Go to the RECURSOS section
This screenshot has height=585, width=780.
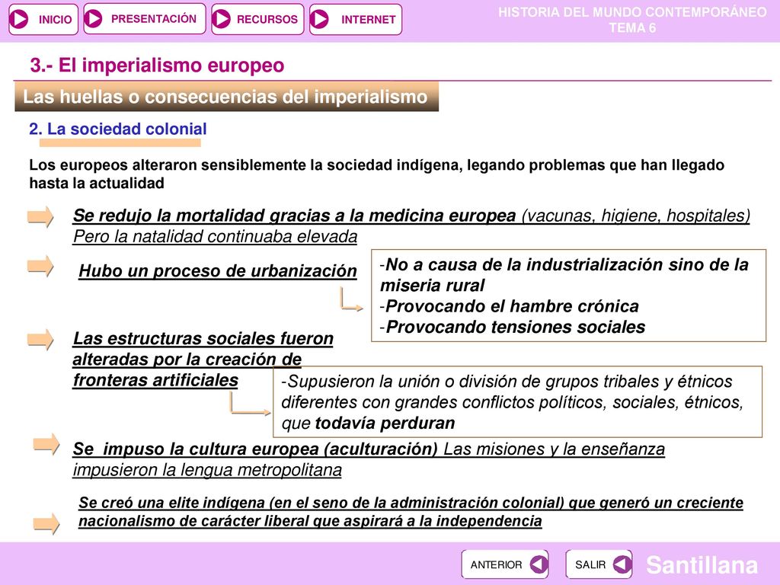click(x=257, y=19)
